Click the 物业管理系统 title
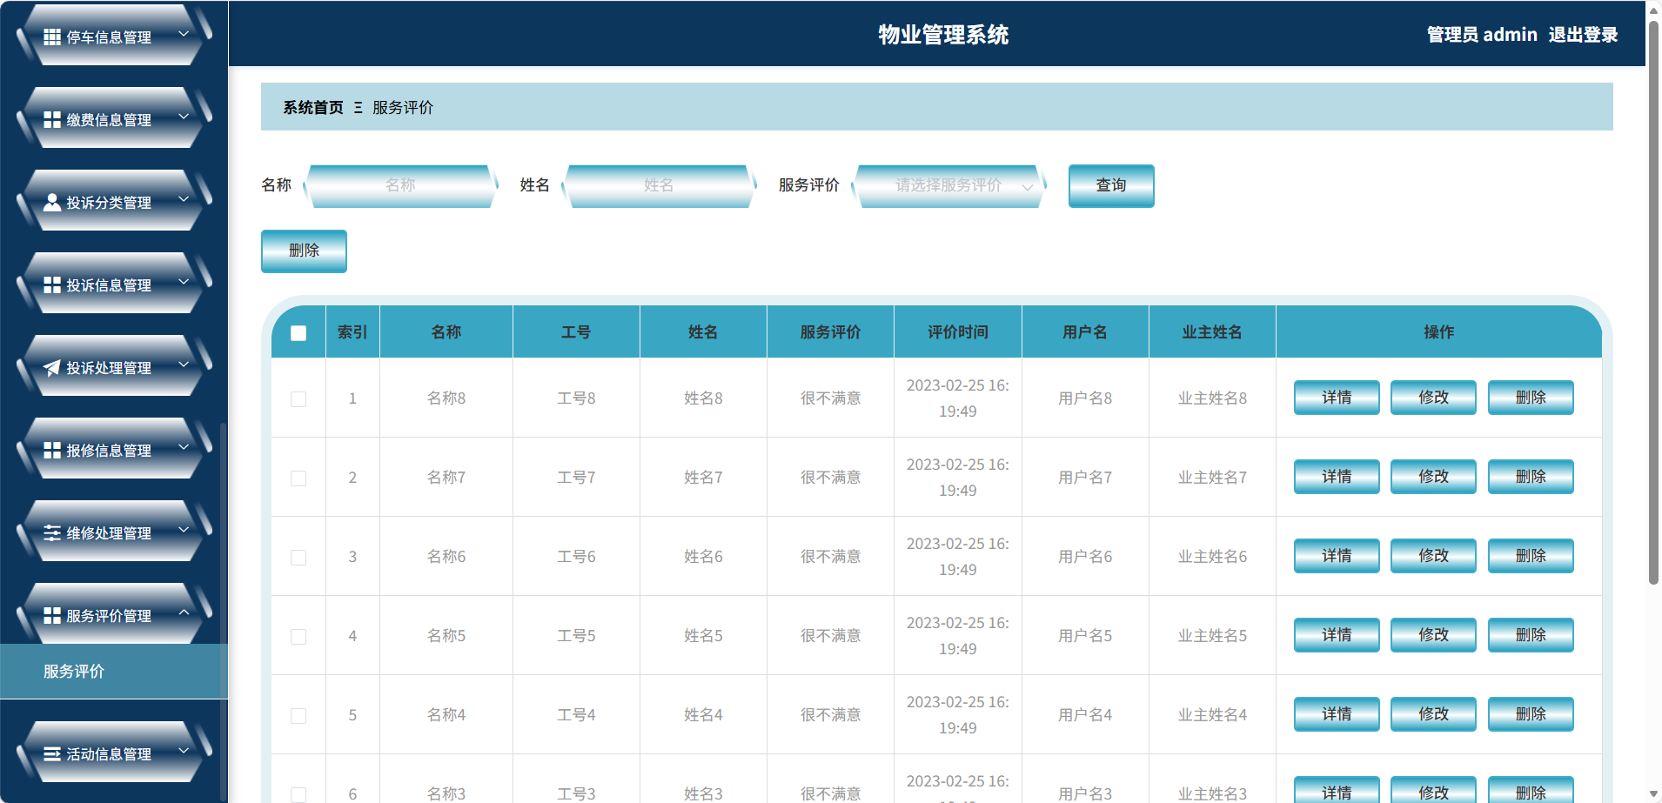The image size is (1662, 803). point(943,35)
